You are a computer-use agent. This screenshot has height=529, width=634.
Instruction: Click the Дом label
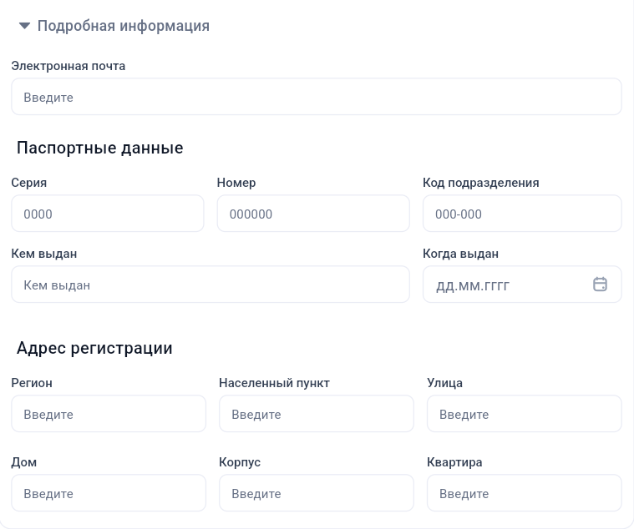point(24,462)
